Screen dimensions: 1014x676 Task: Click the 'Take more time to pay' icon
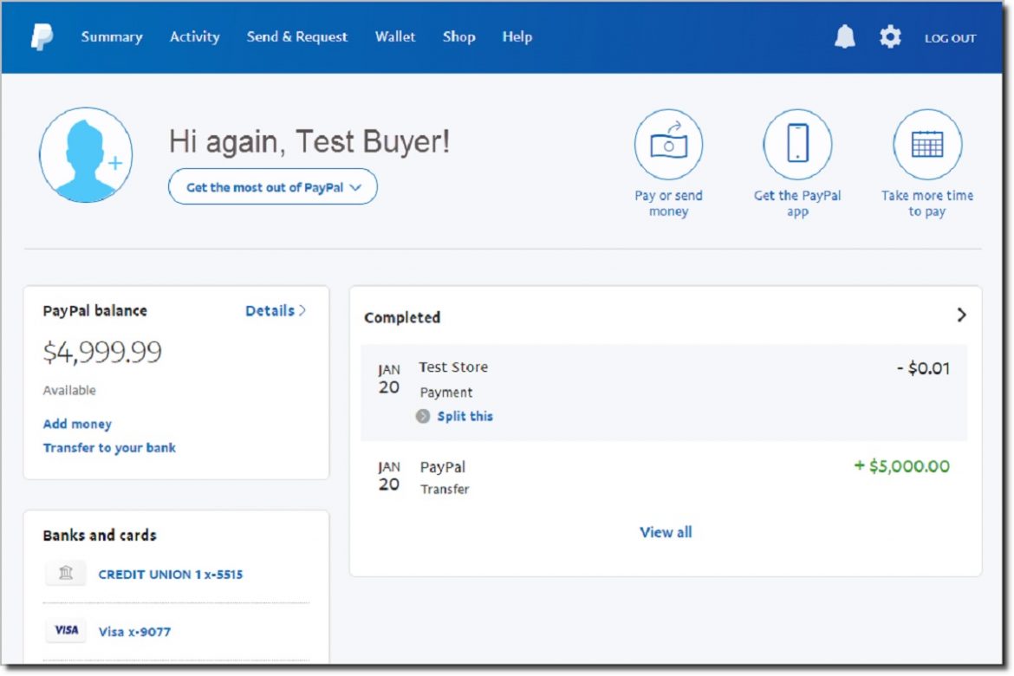[927, 144]
